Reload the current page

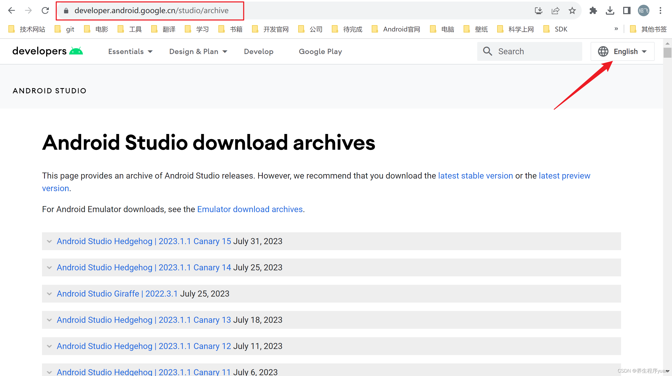tap(45, 10)
